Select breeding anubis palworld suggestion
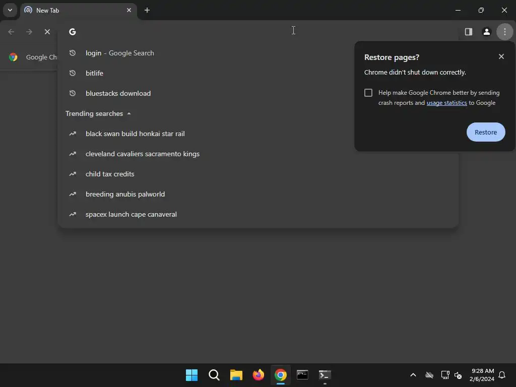Image resolution: width=516 pixels, height=387 pixels. [258, 194]
